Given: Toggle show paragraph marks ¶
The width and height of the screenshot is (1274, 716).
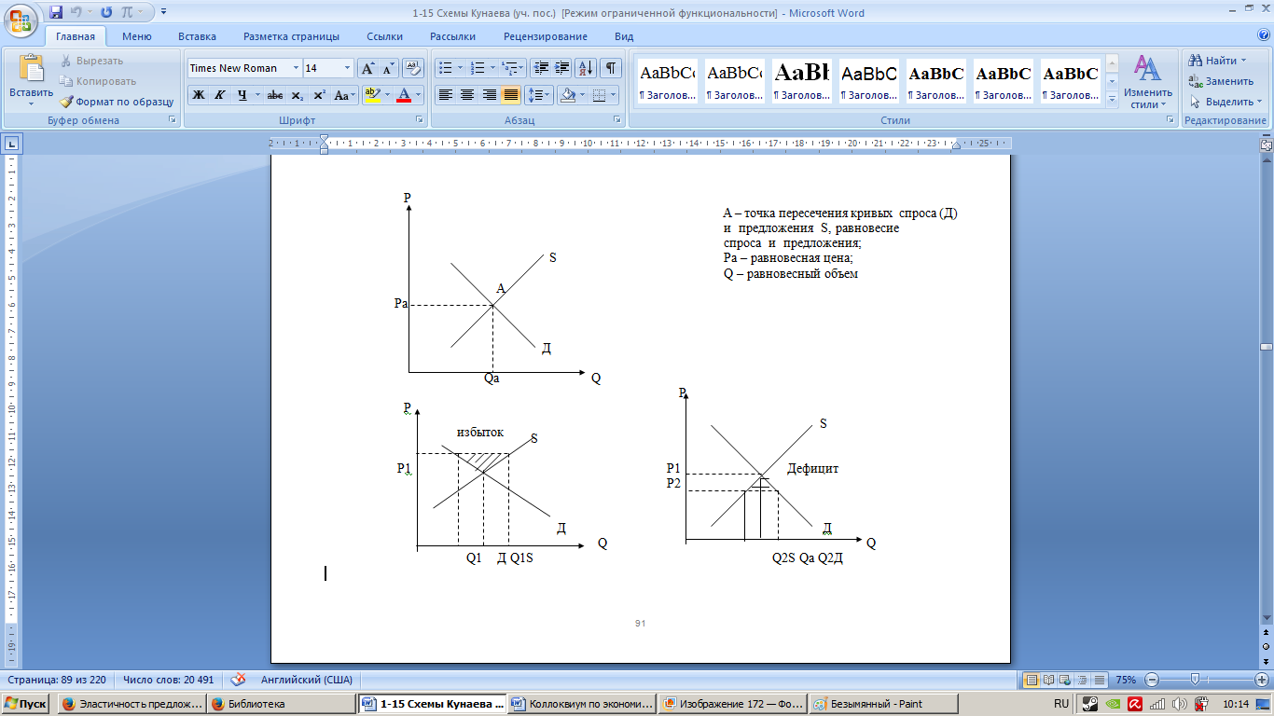Looking at the screenshot, I should pyautogui.click(x=611, y=68).
